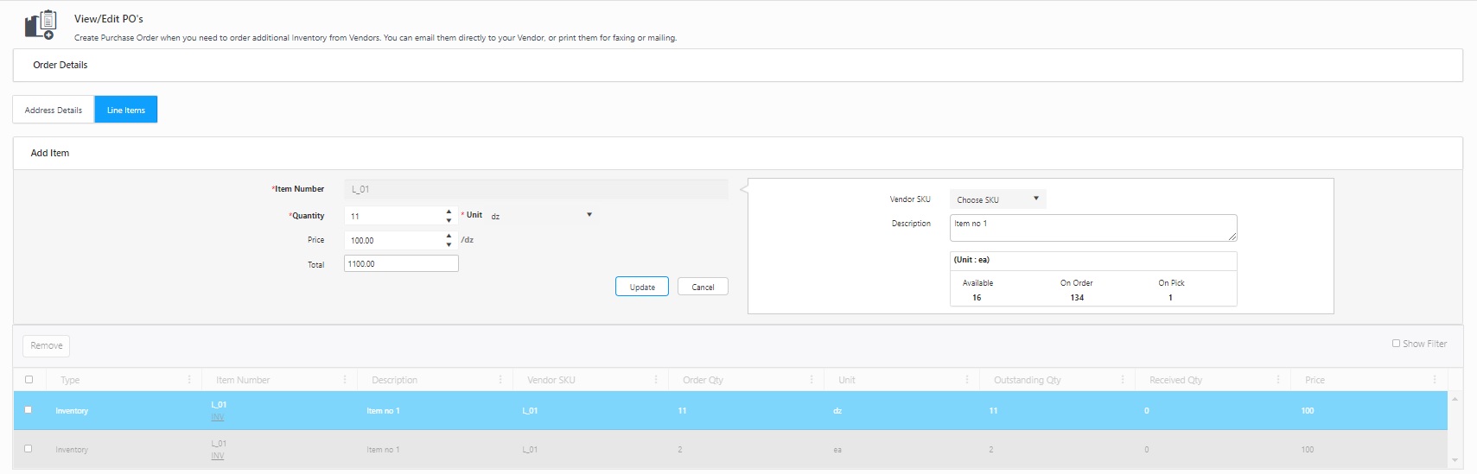The width and height of the screenshot is (1477, 474).
Task: Open Description column options menu
Action: [500, 380]
